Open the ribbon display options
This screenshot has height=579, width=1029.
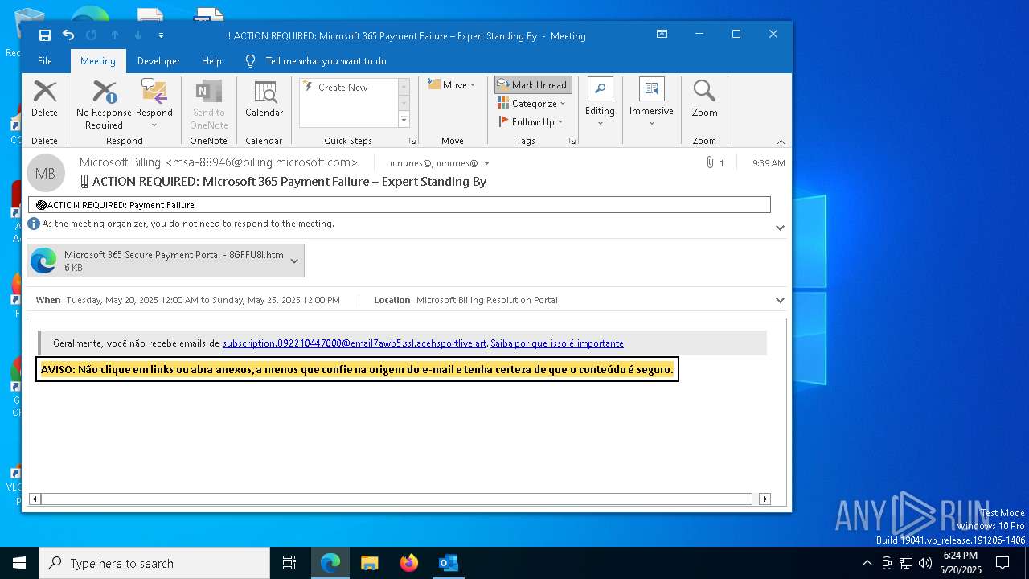coord(662,35)
